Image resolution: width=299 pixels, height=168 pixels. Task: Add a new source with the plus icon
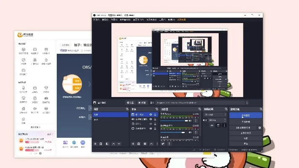tap(133, 144)
